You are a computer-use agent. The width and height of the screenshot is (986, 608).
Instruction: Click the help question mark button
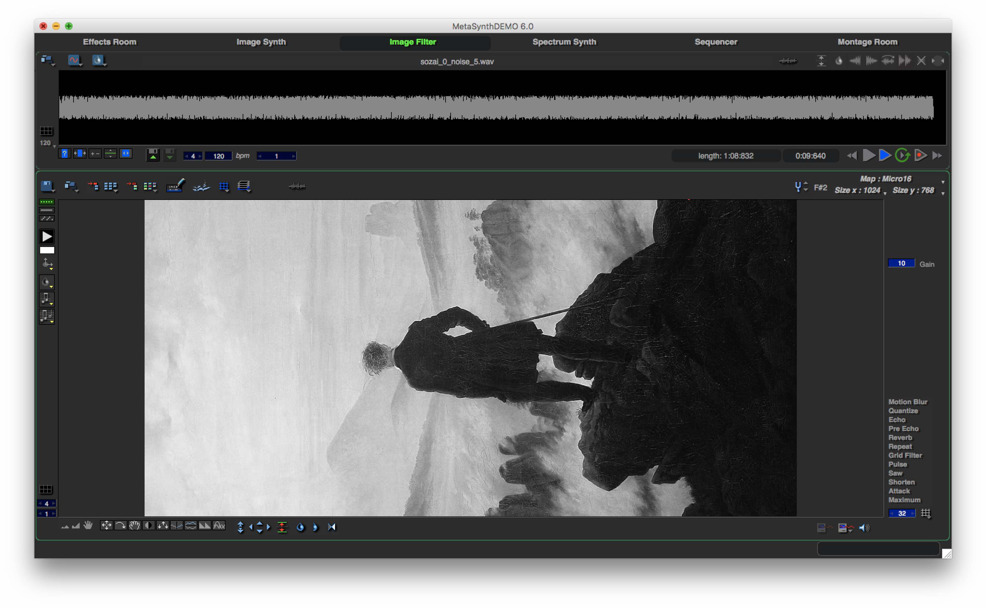[x=64, y=154]
